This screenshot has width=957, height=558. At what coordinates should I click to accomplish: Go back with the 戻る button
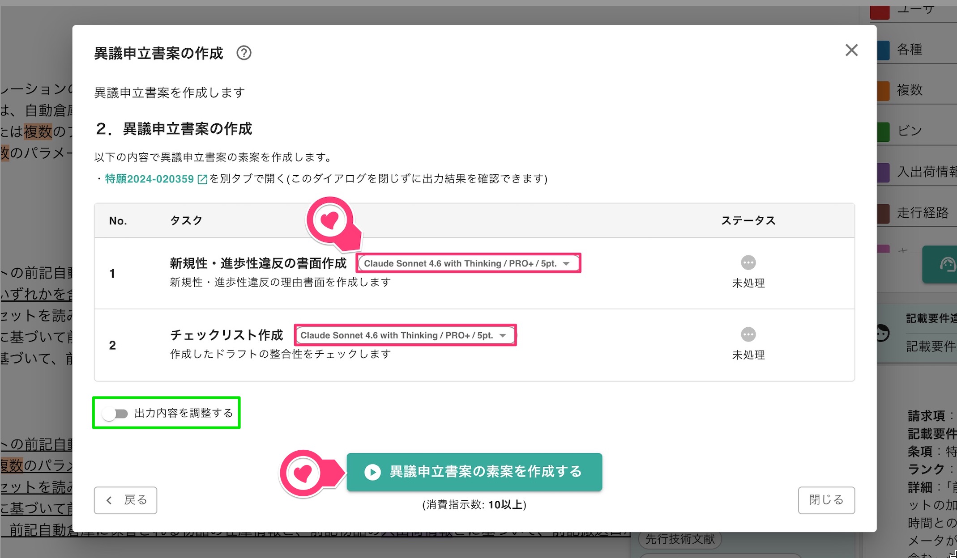[x=125, y=500]
